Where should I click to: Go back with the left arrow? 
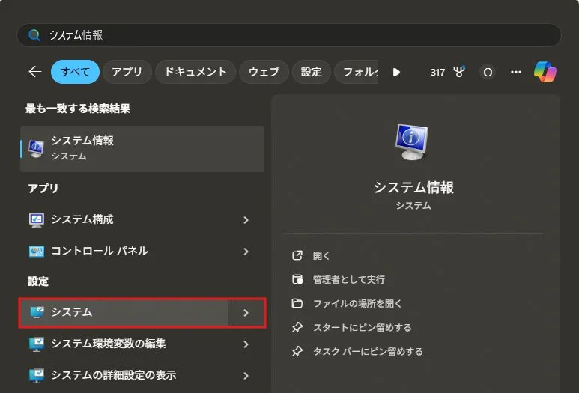coord(35,72)
